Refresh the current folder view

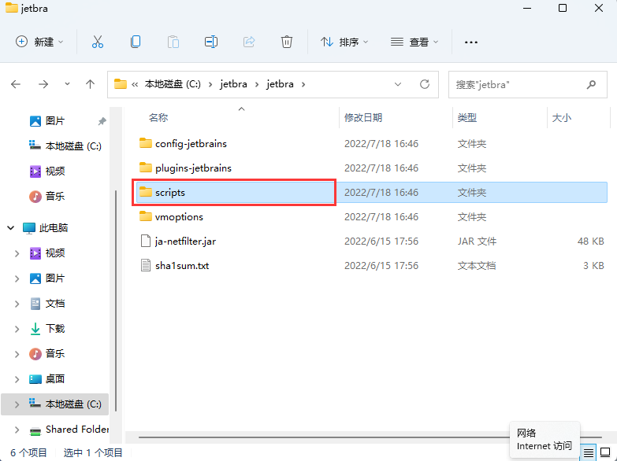point(425,84)
